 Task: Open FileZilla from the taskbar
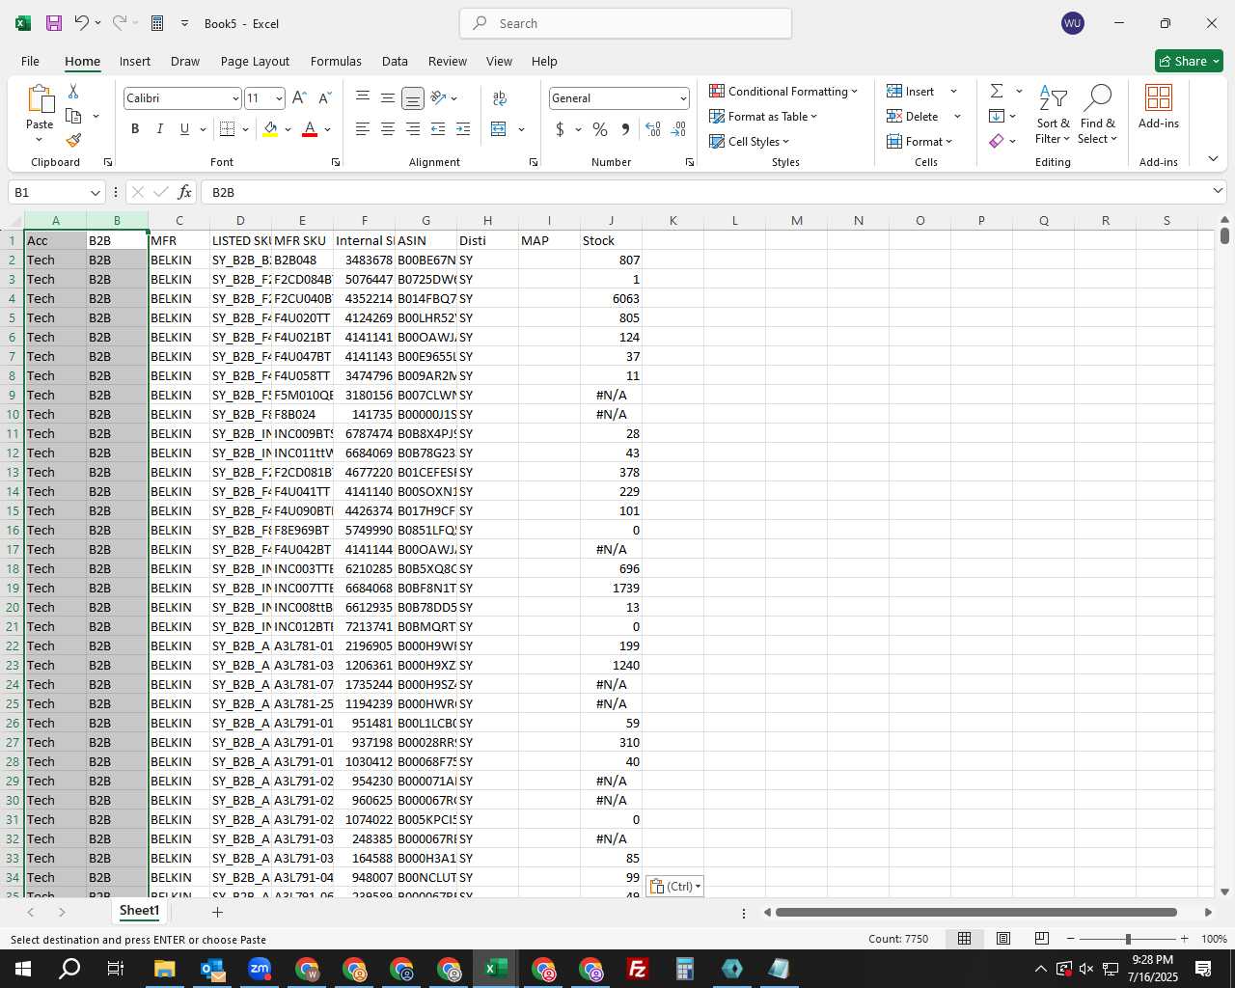pos(637,969)
